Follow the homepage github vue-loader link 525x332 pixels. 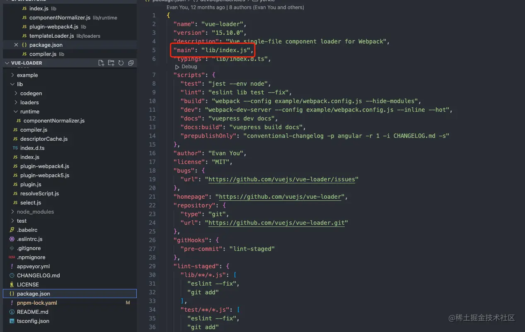(280, 197)
